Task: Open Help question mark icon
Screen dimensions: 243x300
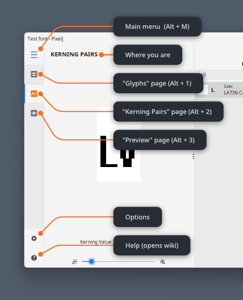Action: 34,258
